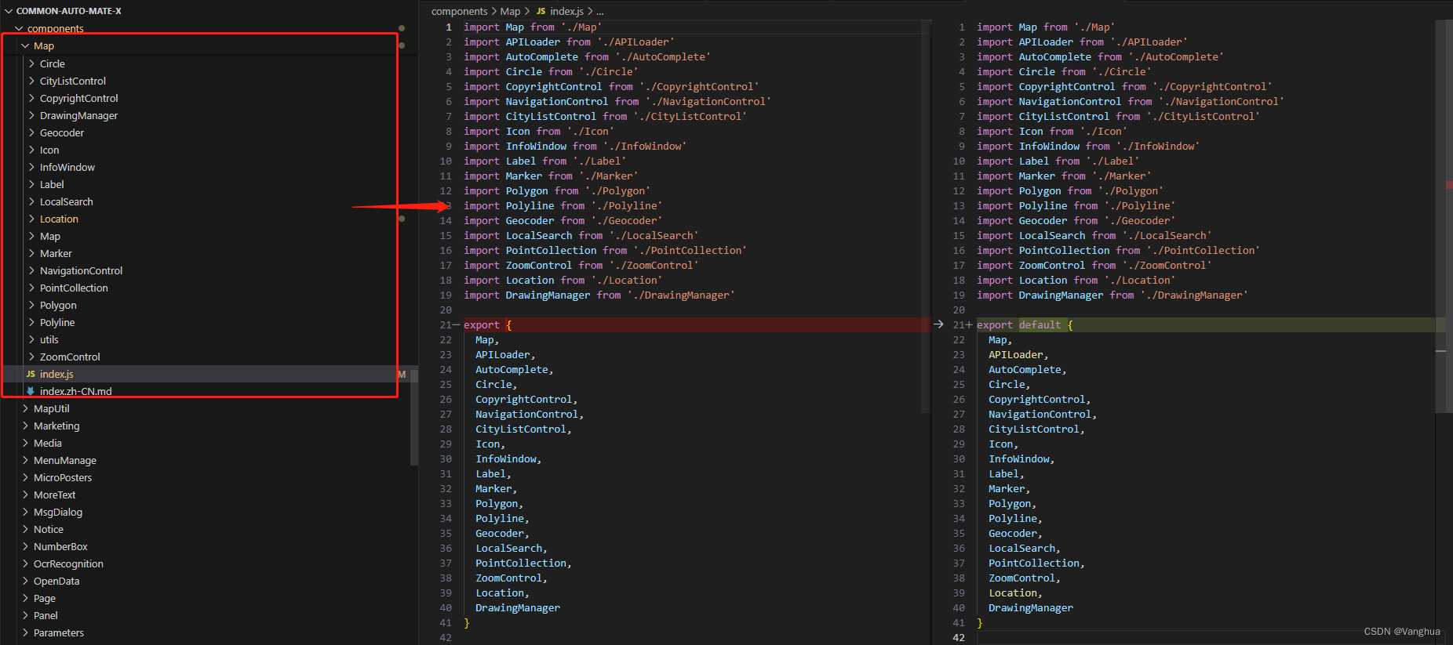Click the M modified badge beside index.js
This screenshot has height=645, width=1453.
(x=402, y=374)
